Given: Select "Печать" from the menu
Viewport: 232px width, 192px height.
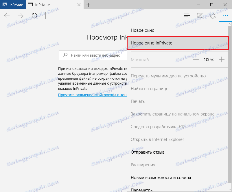Looking at the screenshot, I should [138, 101].
